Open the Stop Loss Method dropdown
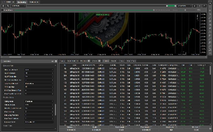213x132 pixels. click(39, 70)
